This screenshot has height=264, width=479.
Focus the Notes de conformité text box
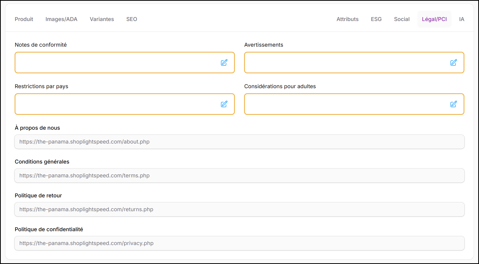click(x=116, y=63)
